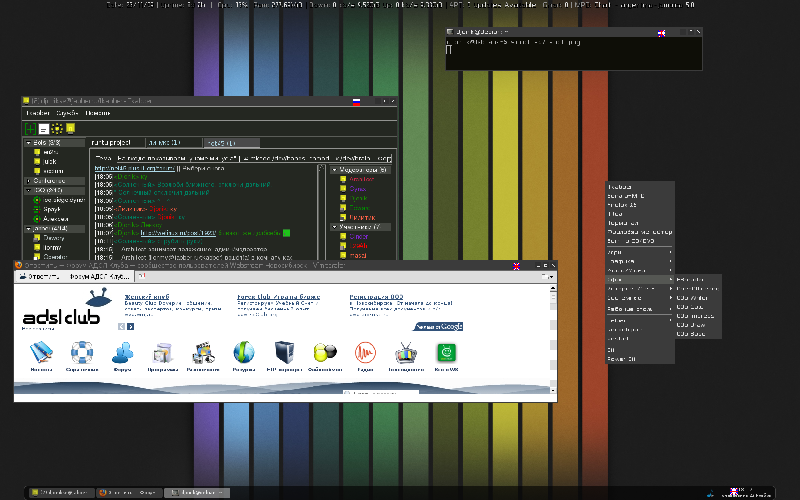This screenshot has width=800, height=500.
Task: Select OOo Writer from the Офис submenu
Action: click(692, 298)
